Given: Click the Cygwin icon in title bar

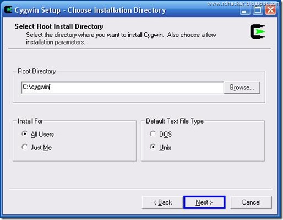Looking at the screenshot, I should tap(8, 10).
